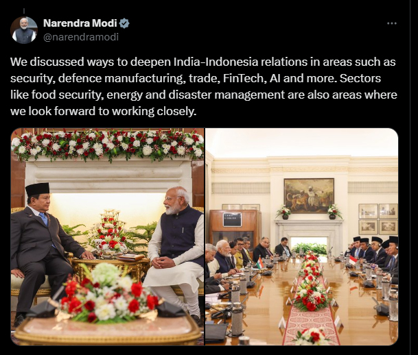Open the round profile avatar picture
This screenshot has height=355, width=418.
tap(24, 30)
